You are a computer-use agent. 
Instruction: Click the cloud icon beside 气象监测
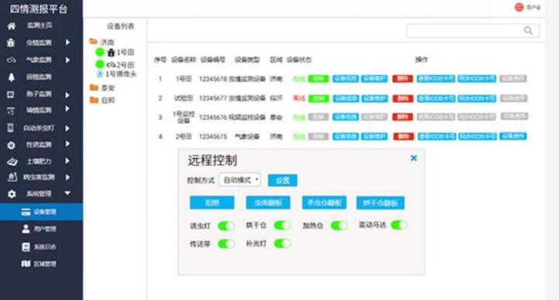[x=11, y=60]
